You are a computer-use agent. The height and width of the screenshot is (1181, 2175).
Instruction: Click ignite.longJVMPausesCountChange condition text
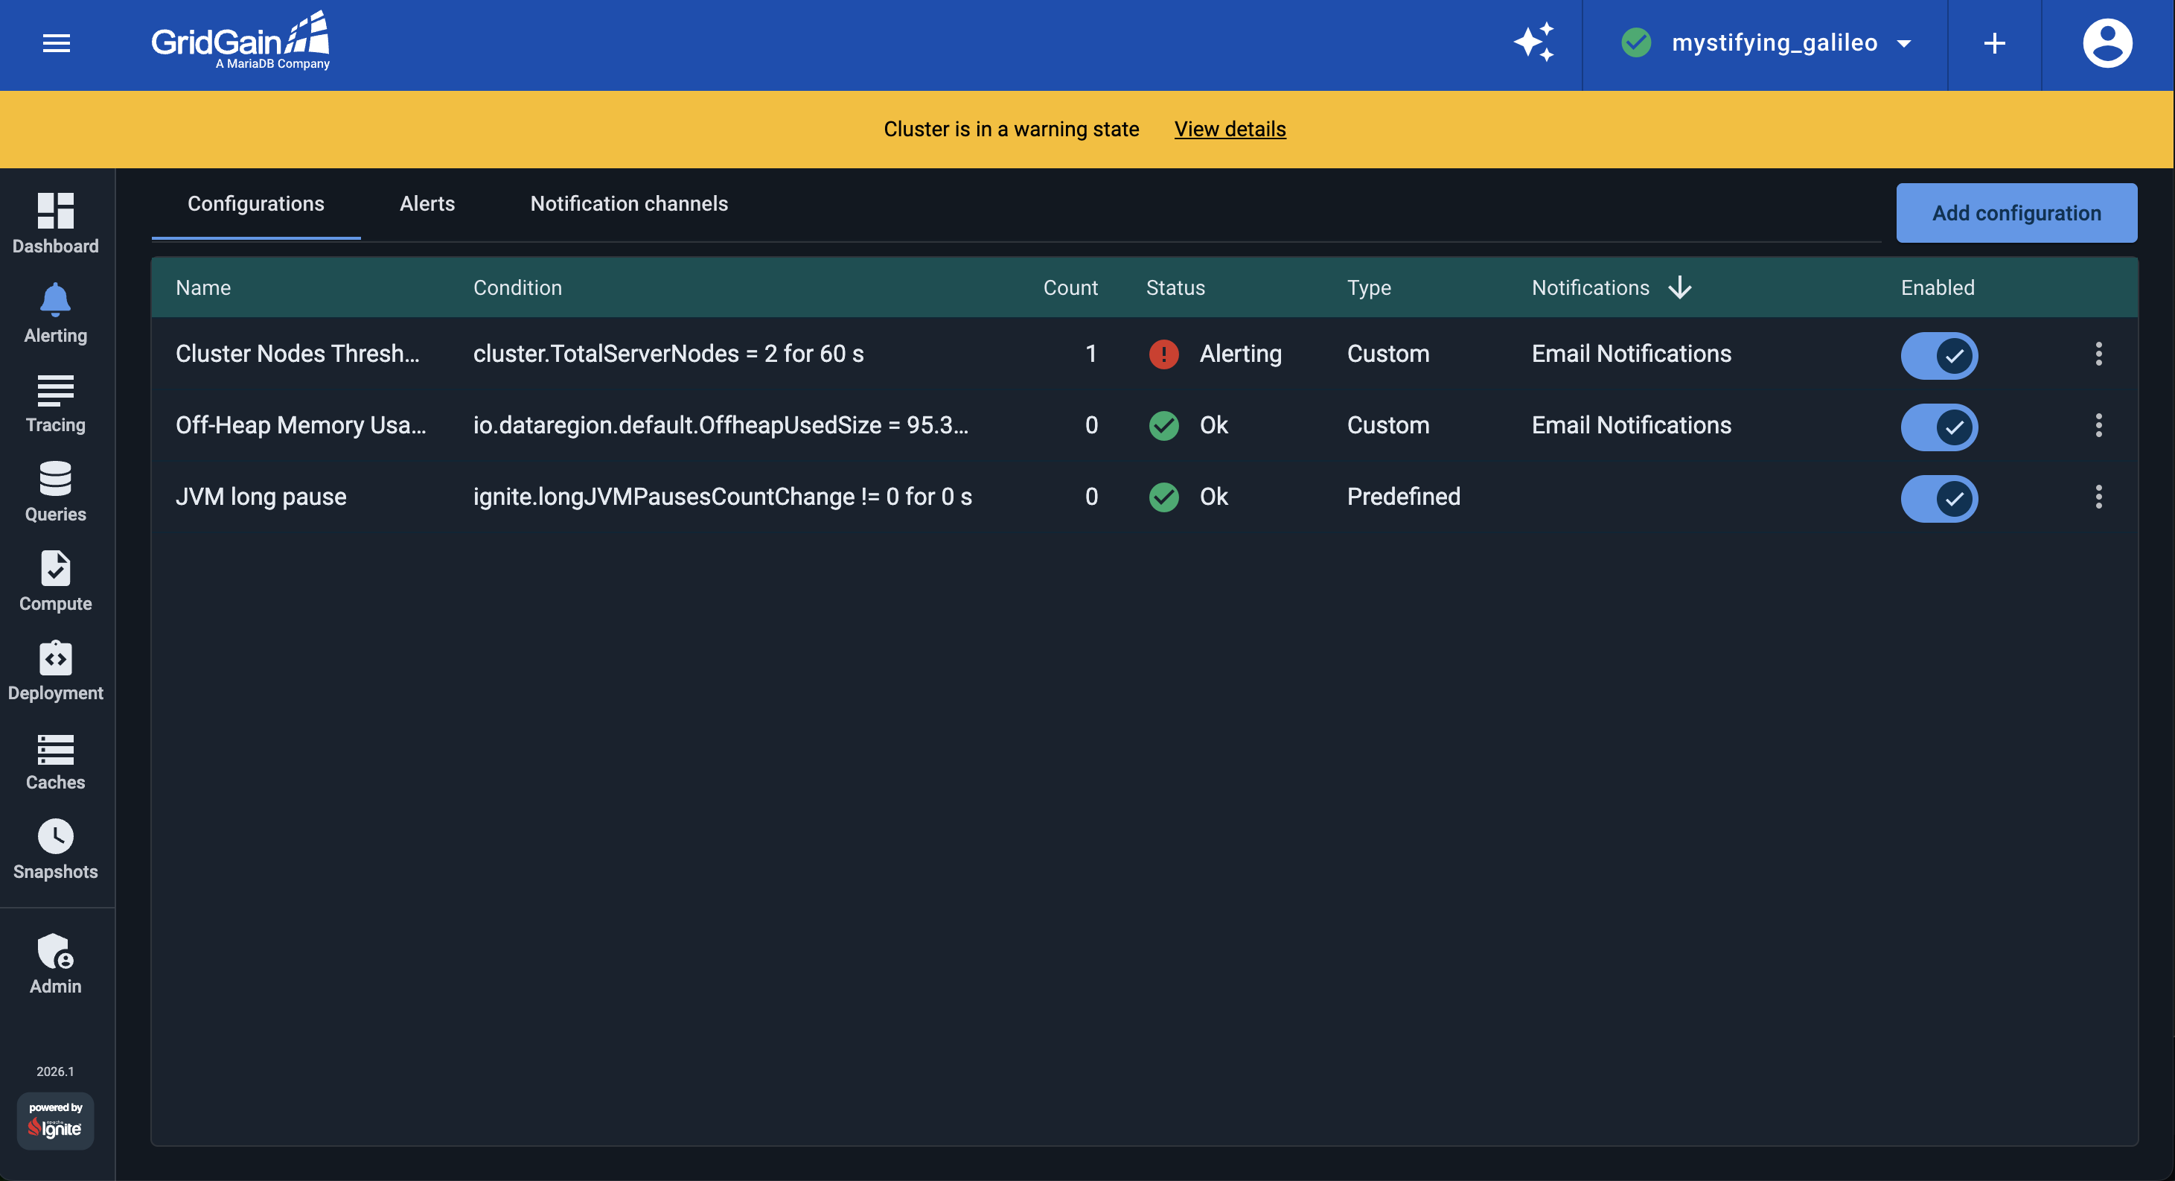723,497
